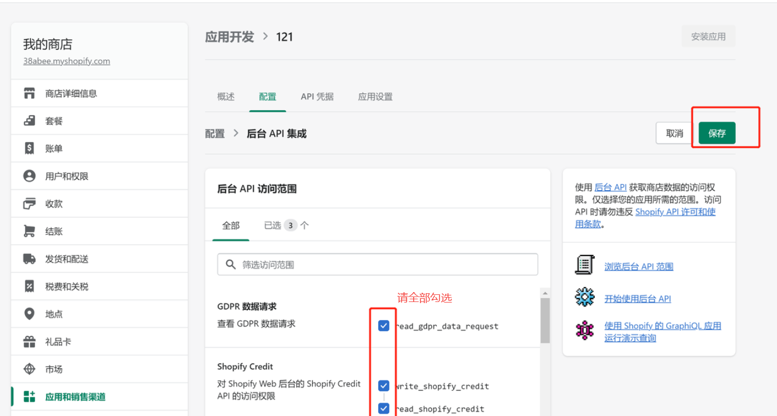Image resolution: width=777 pixels, height=416 pixels.
Task: Click the 安装应用 button
Action: point(708,37)
